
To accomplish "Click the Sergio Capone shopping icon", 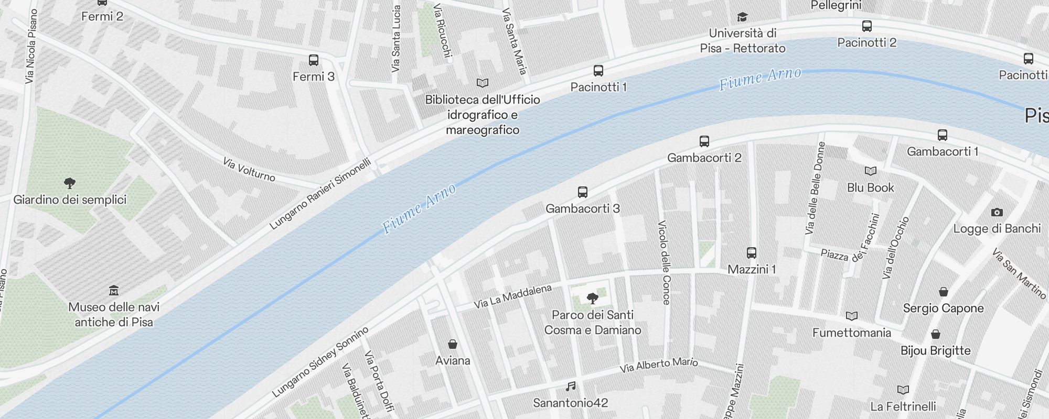I will [x=944, y=292].
